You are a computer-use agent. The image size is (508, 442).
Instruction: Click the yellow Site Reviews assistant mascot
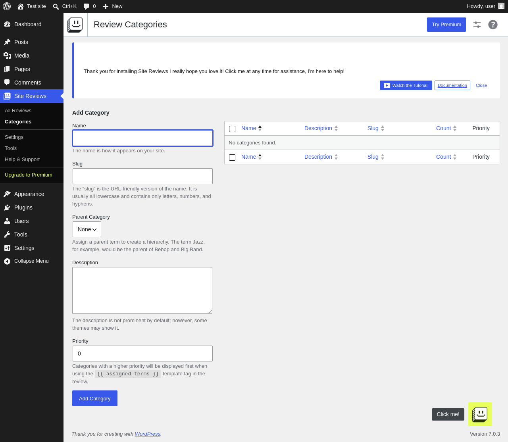click(480, 414)
